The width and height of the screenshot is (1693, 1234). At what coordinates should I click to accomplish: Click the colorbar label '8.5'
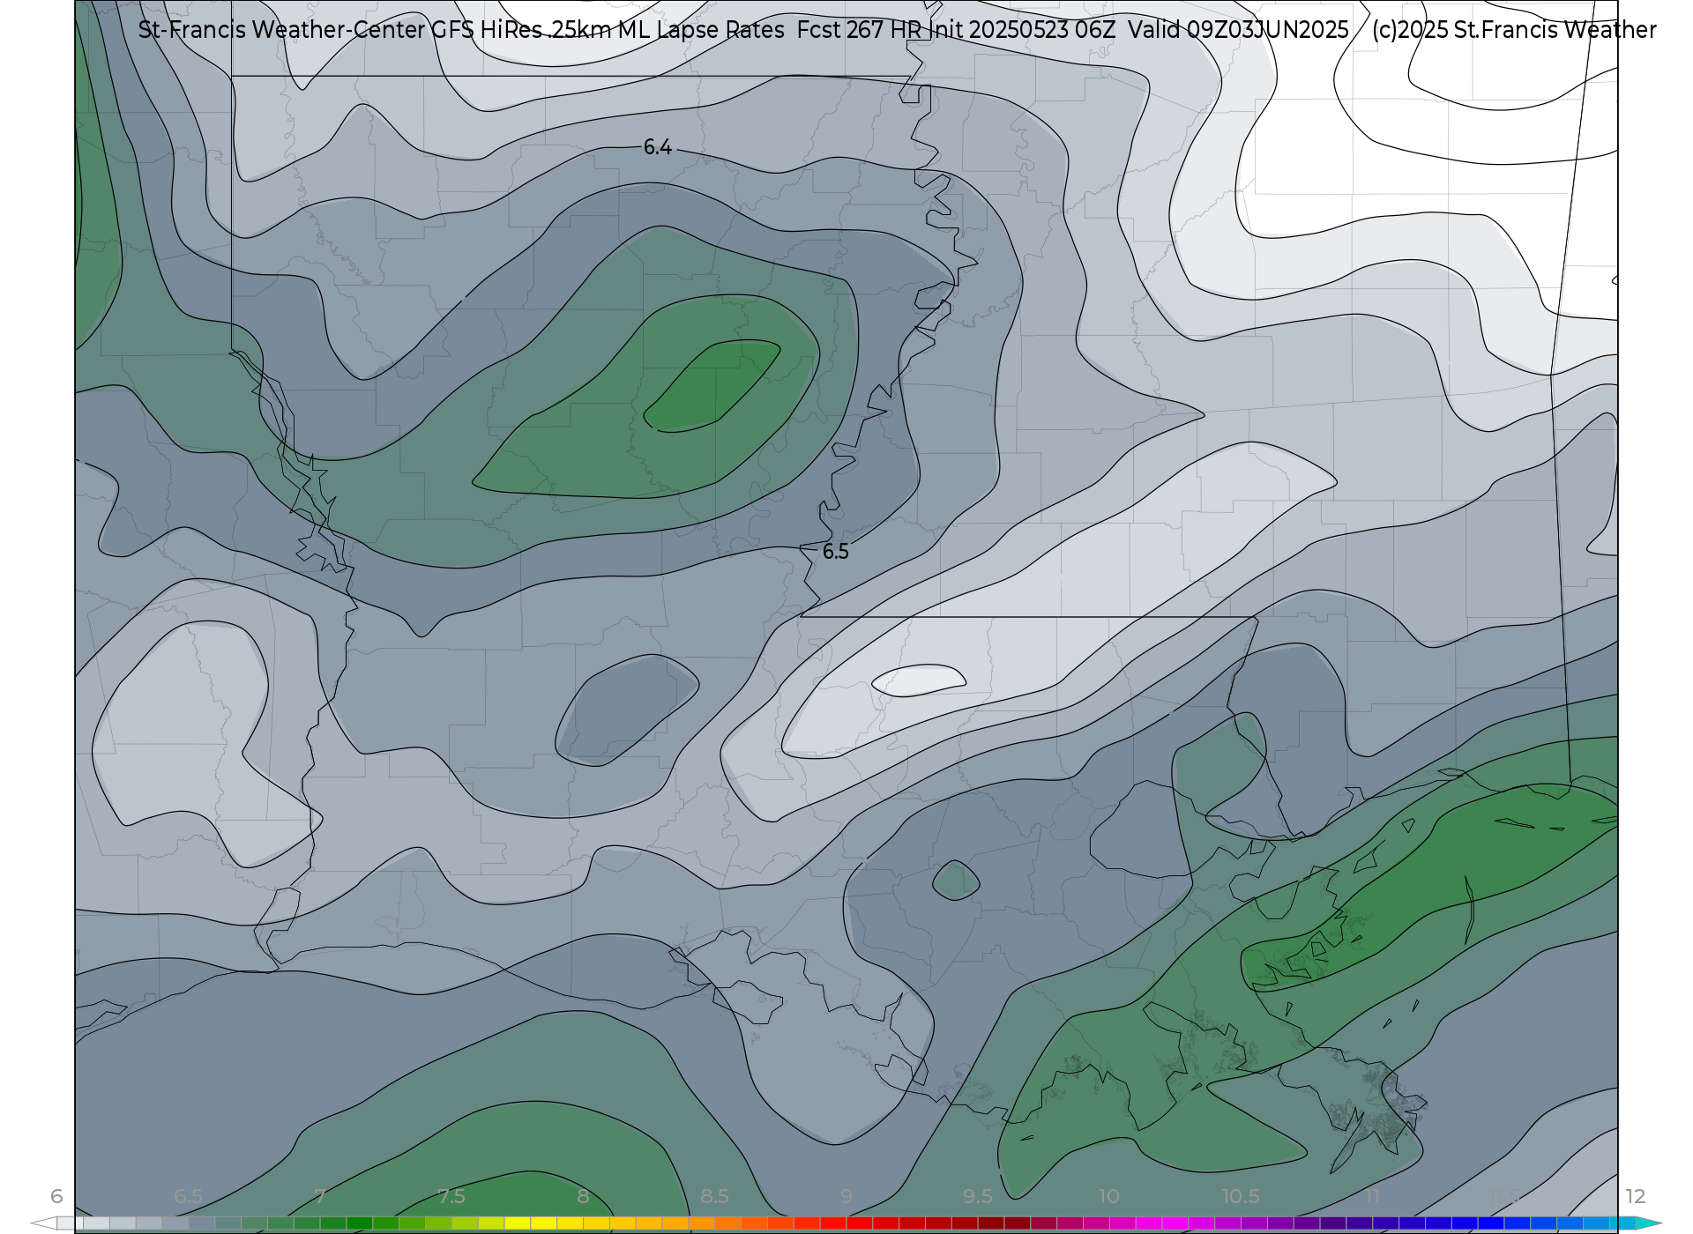714,1196
